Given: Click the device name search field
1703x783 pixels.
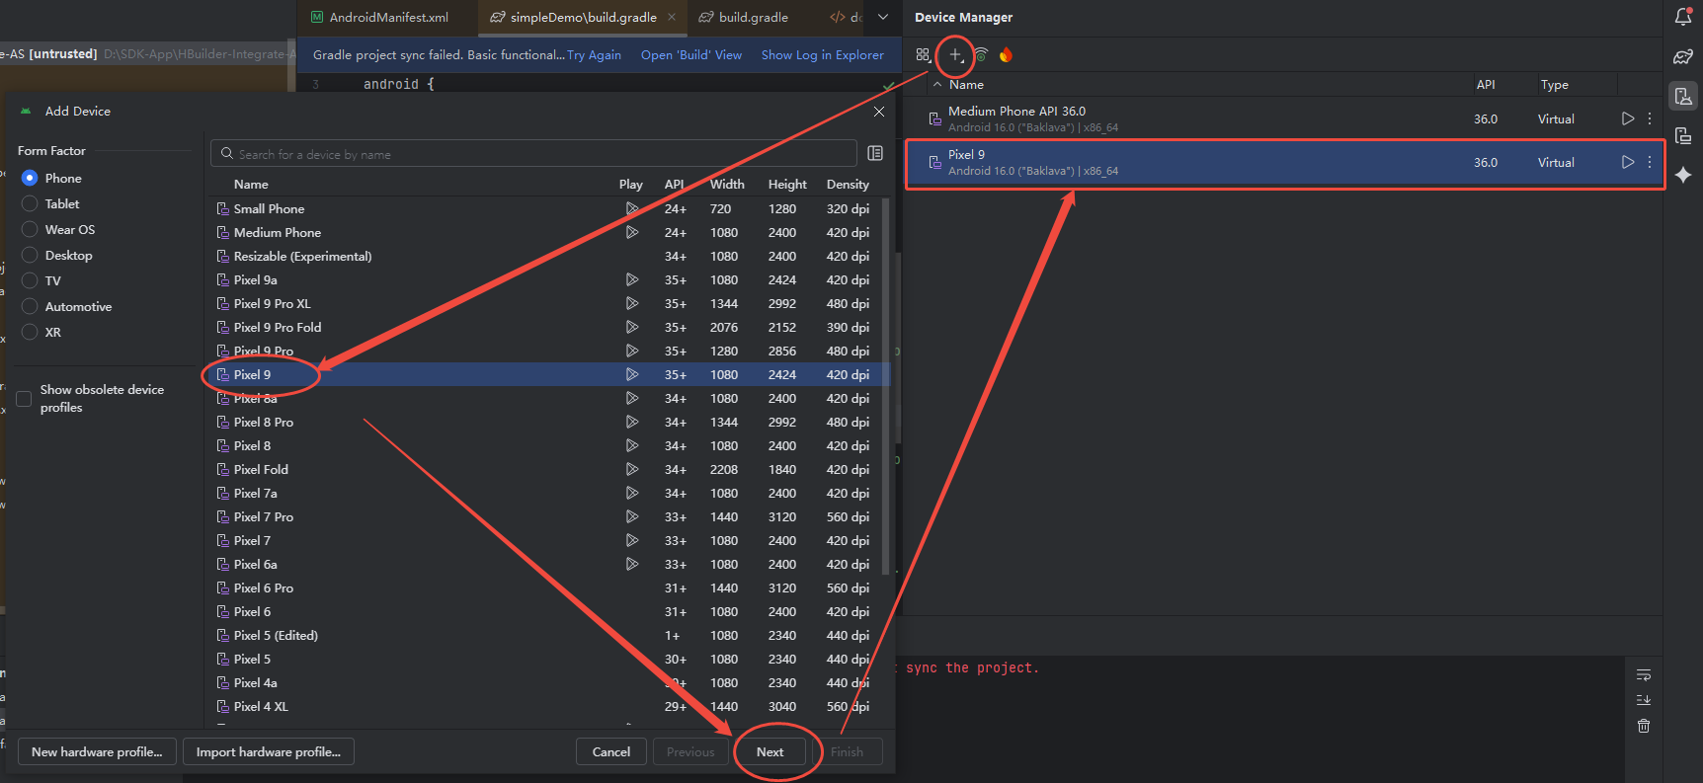Looking at the screenshot, I should click(533, 154).
